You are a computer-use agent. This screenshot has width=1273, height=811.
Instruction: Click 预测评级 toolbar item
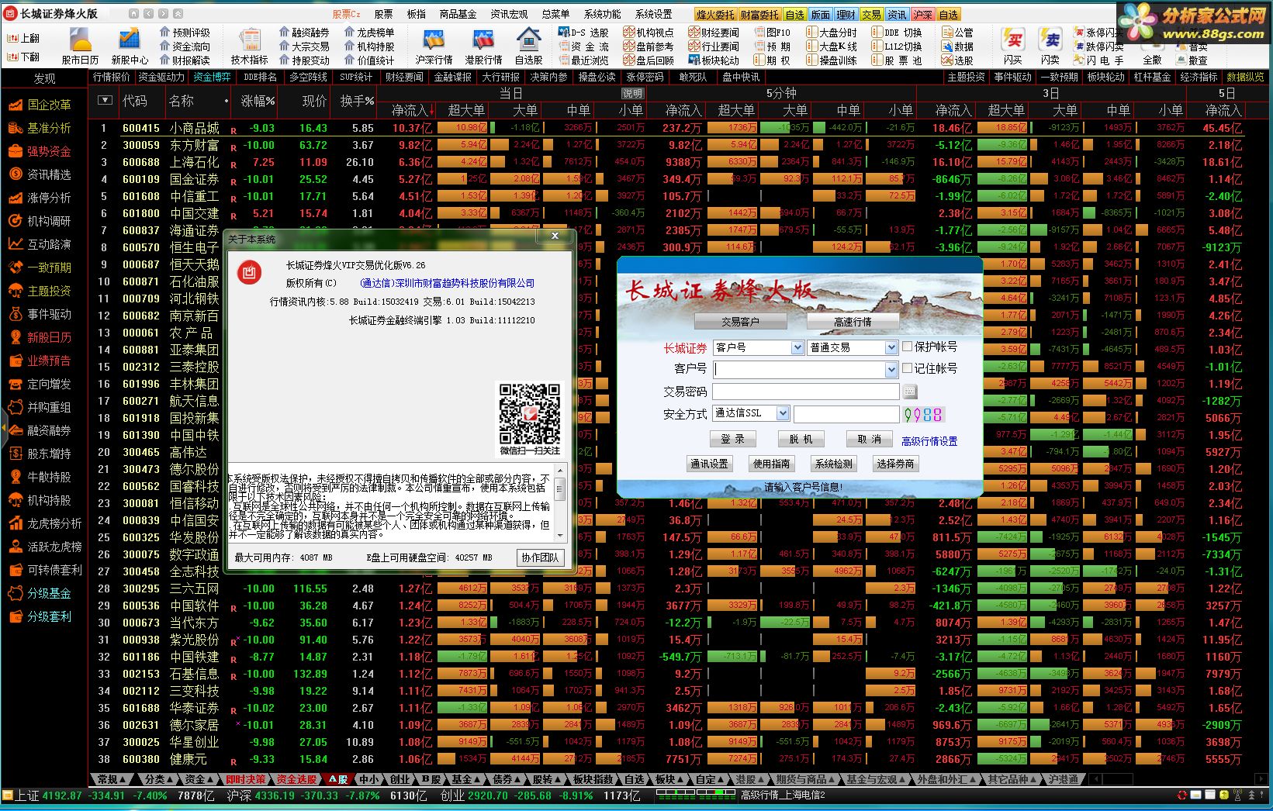click(x=185, y=33)
